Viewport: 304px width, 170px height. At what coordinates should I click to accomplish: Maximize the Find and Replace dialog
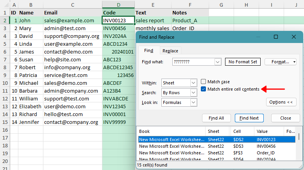(276, 37)
